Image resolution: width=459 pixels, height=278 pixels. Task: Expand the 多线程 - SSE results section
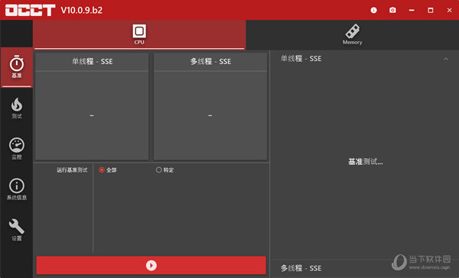tap(364, 268)
